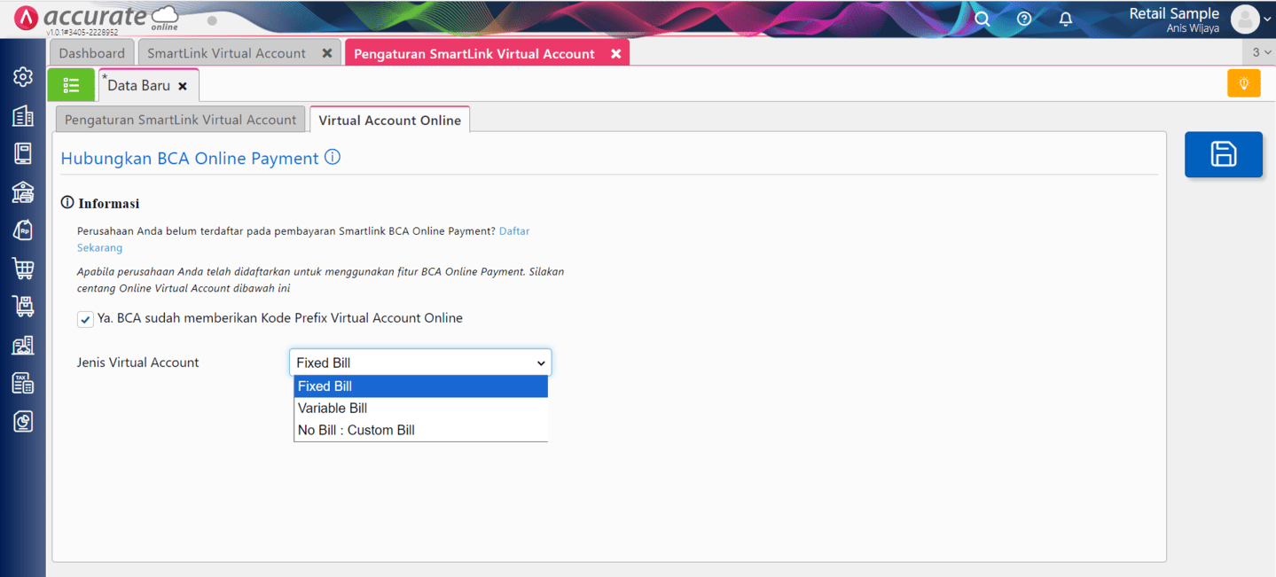1276x577 pixels.
Task: Click the orange lightbulb tips icon
Action: coord(1244,83)
